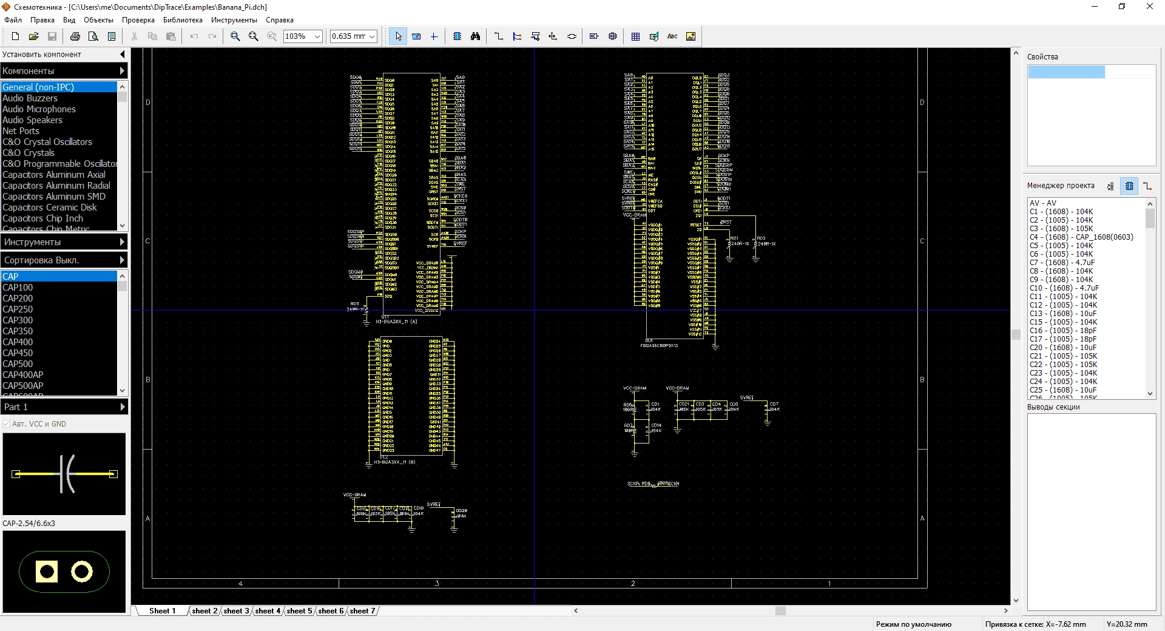Save the schematic with the floppy icon

point(52,36)
